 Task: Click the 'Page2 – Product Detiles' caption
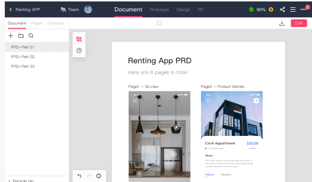click(x=222, y=86)
